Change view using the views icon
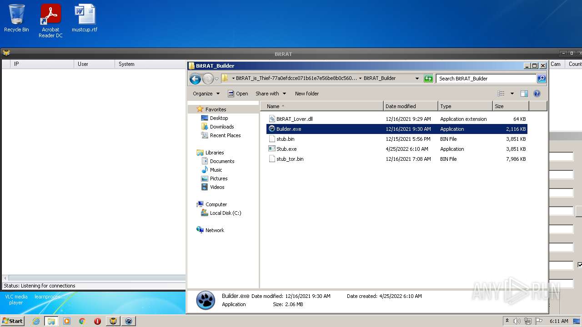Image resolution: width=582 pixels, height=327 pixels. point(501,94)
